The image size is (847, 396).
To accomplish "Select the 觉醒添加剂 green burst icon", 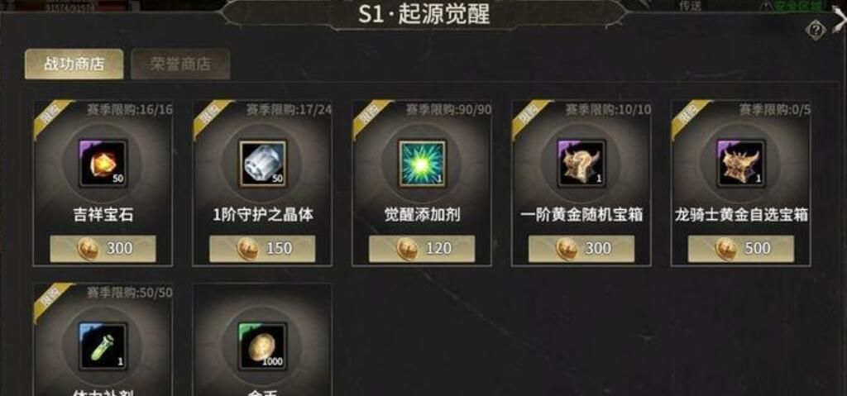I will coord(422,164).
